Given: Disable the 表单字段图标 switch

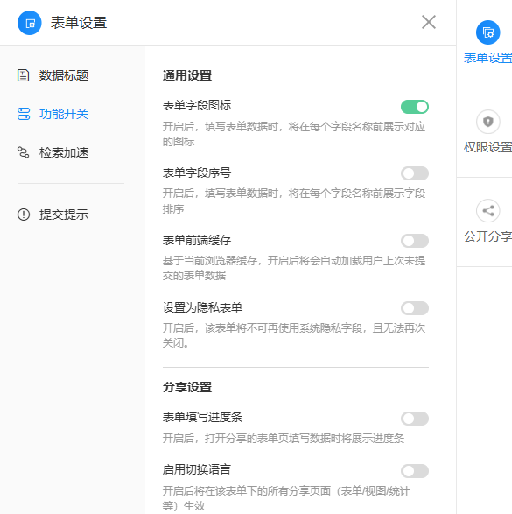Looking at the screenshot, I should (x=415, y=107).
